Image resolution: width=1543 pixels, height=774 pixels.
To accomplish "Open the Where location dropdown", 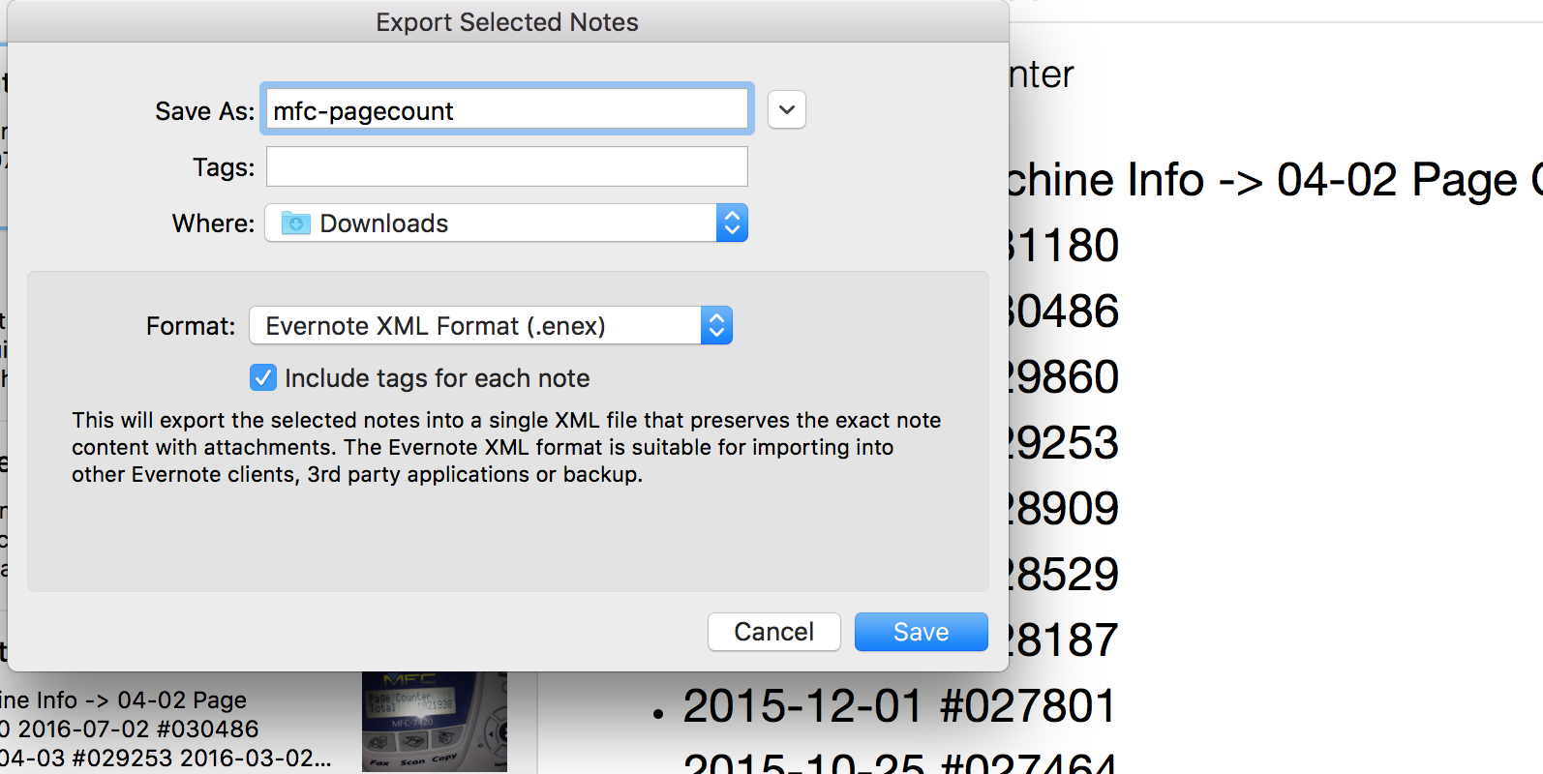I will [506, 223].
